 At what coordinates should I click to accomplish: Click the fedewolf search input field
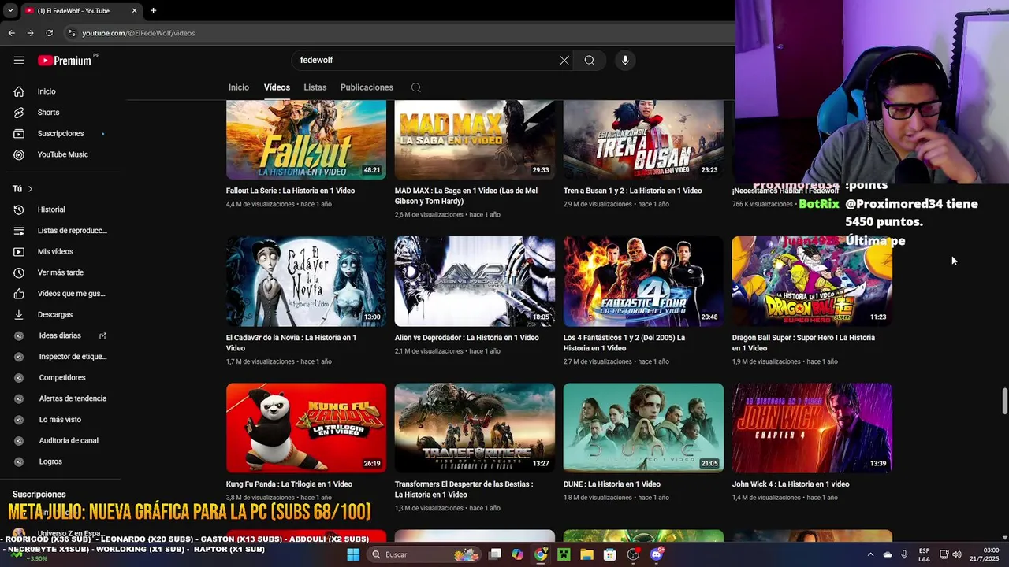point(426,61)
